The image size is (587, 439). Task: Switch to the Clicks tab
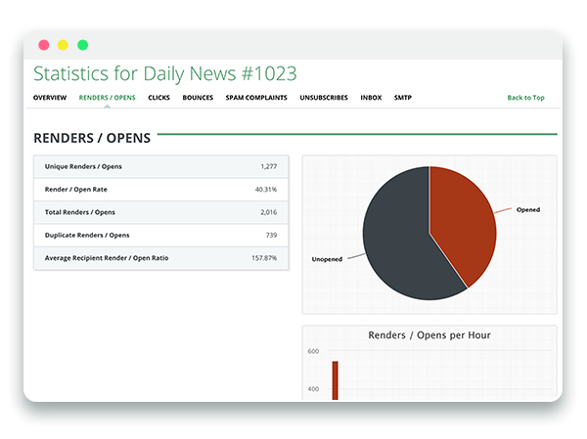point(158,98)
